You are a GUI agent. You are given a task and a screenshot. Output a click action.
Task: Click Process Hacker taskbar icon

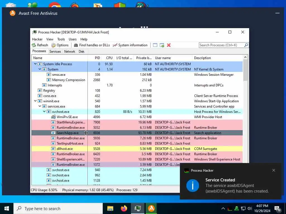(x=137, y=208)
